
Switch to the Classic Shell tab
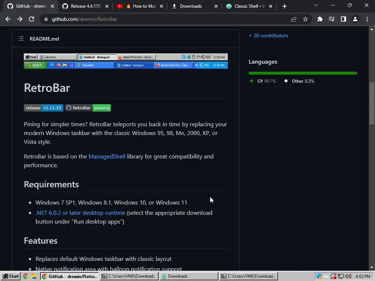pyautogui.click(x=249, y=6)
